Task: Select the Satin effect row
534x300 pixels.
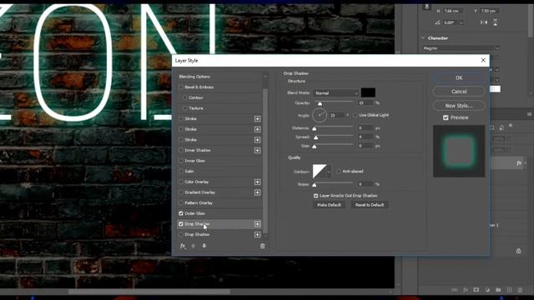Action: coord(219,172)
